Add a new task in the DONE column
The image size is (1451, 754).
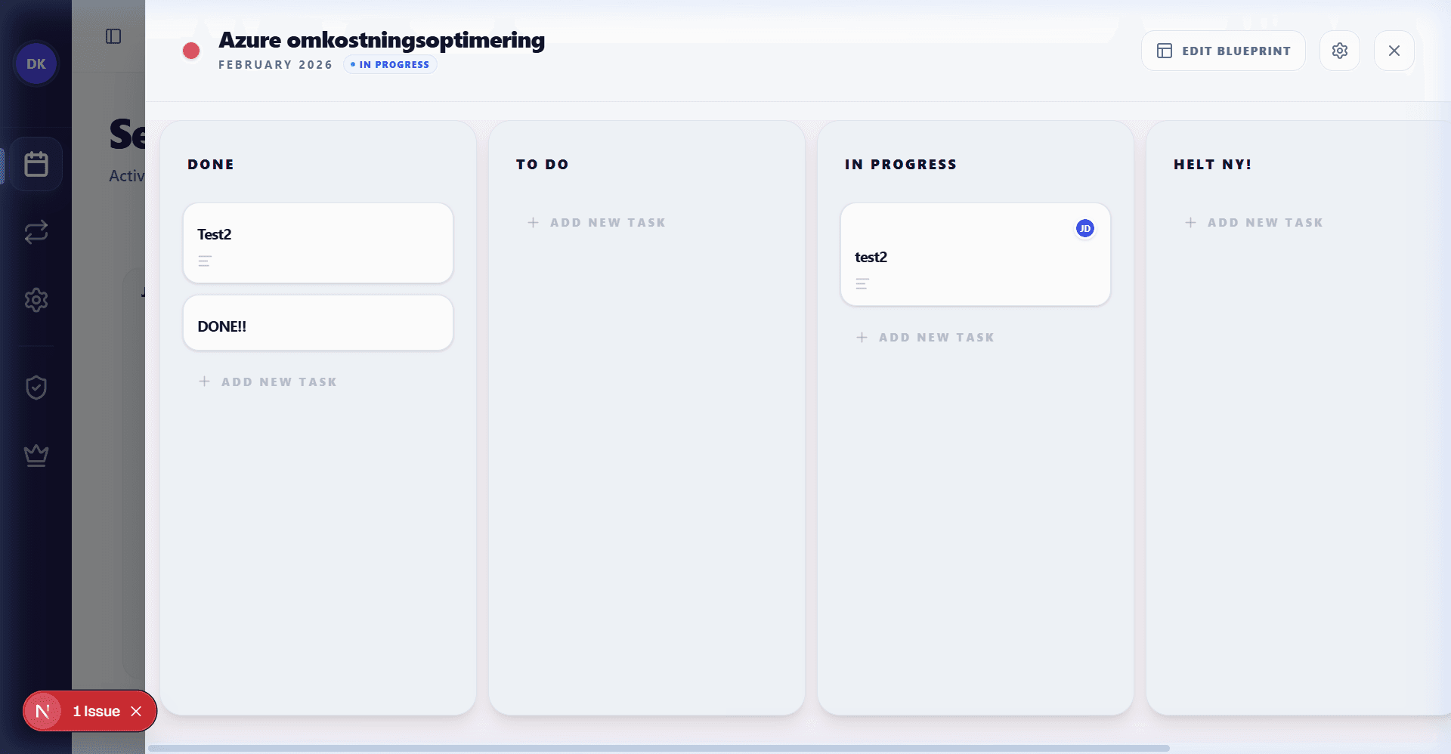pyautogui.click(x=268, y=382)
